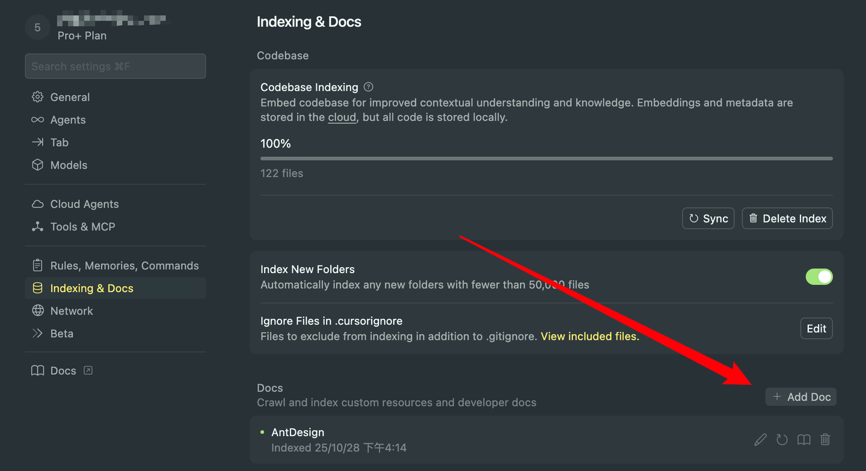
Task: Open the AntDesign doc book icon
Action: click(803, 440)
